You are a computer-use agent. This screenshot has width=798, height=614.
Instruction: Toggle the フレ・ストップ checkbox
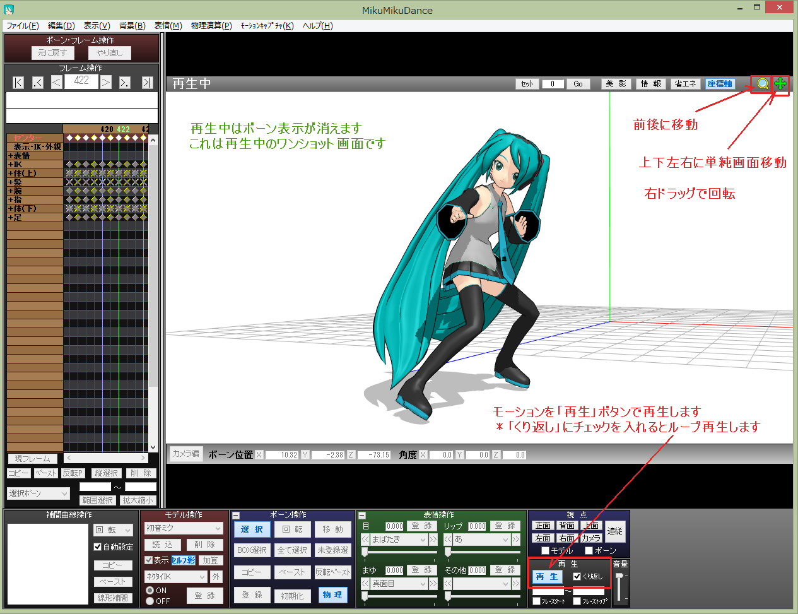[577, 601]
